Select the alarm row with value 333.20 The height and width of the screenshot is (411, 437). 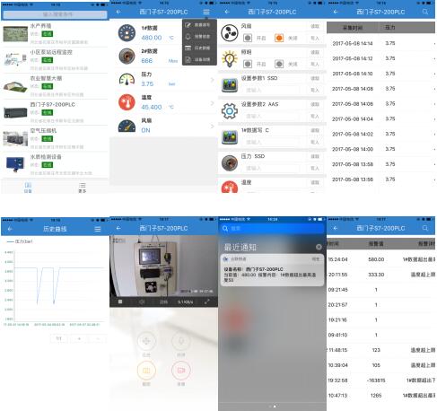point(381,275)
